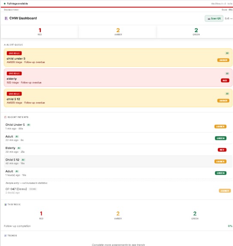Click AMBER badge on child 5 12 alert
The height and width of the screenshot is (246, 233).
[x=223, y=100]
